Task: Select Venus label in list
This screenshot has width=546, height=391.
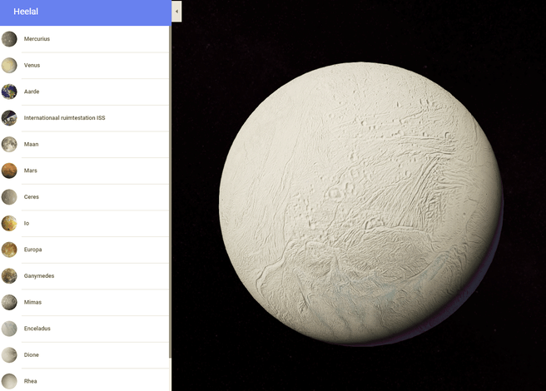Action: [x=32, y=66]
